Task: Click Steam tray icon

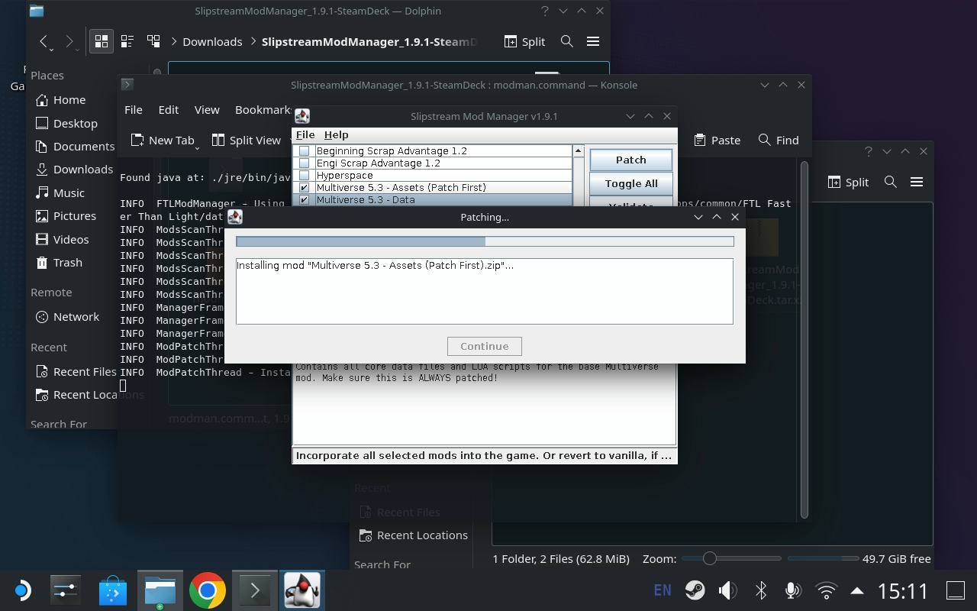Action: point(695,590)
